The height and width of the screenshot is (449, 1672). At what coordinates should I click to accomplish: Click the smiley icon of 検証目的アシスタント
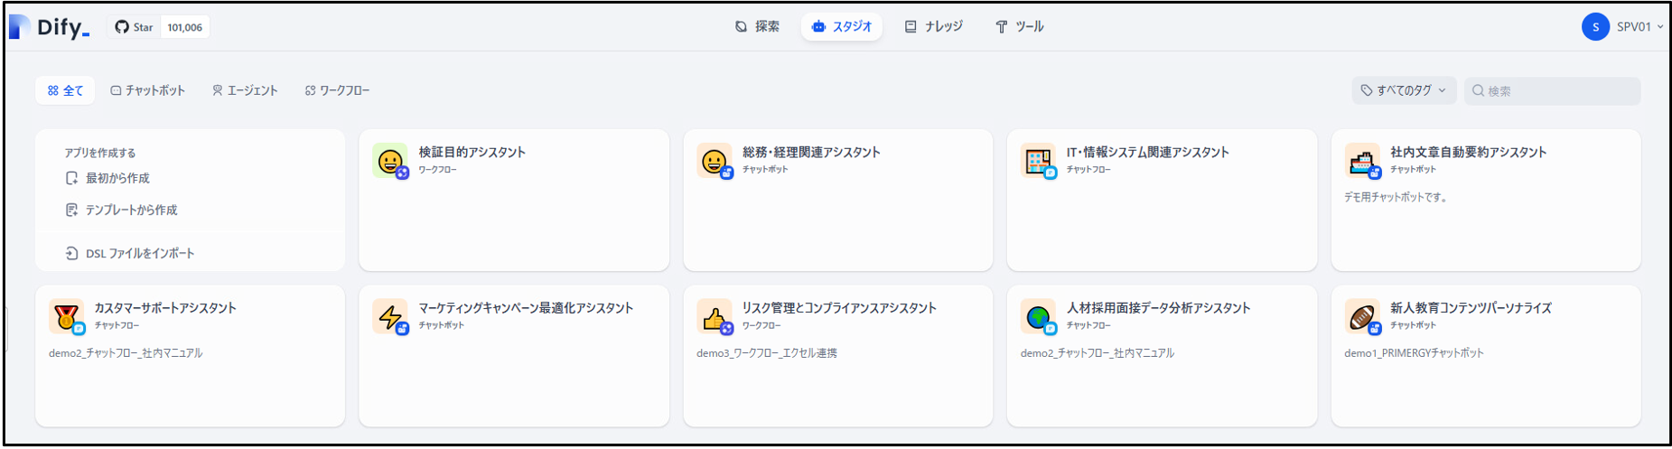tap(390, 161)
